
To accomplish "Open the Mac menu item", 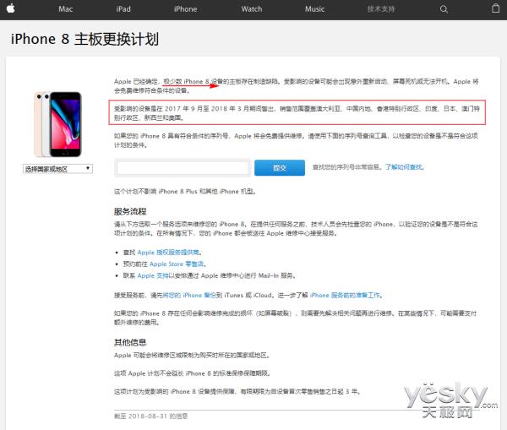I will tap(65, 8).
